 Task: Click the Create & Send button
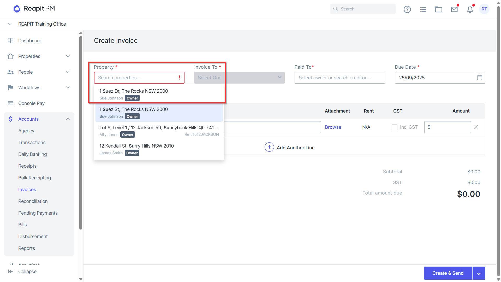tap(448, 273)
